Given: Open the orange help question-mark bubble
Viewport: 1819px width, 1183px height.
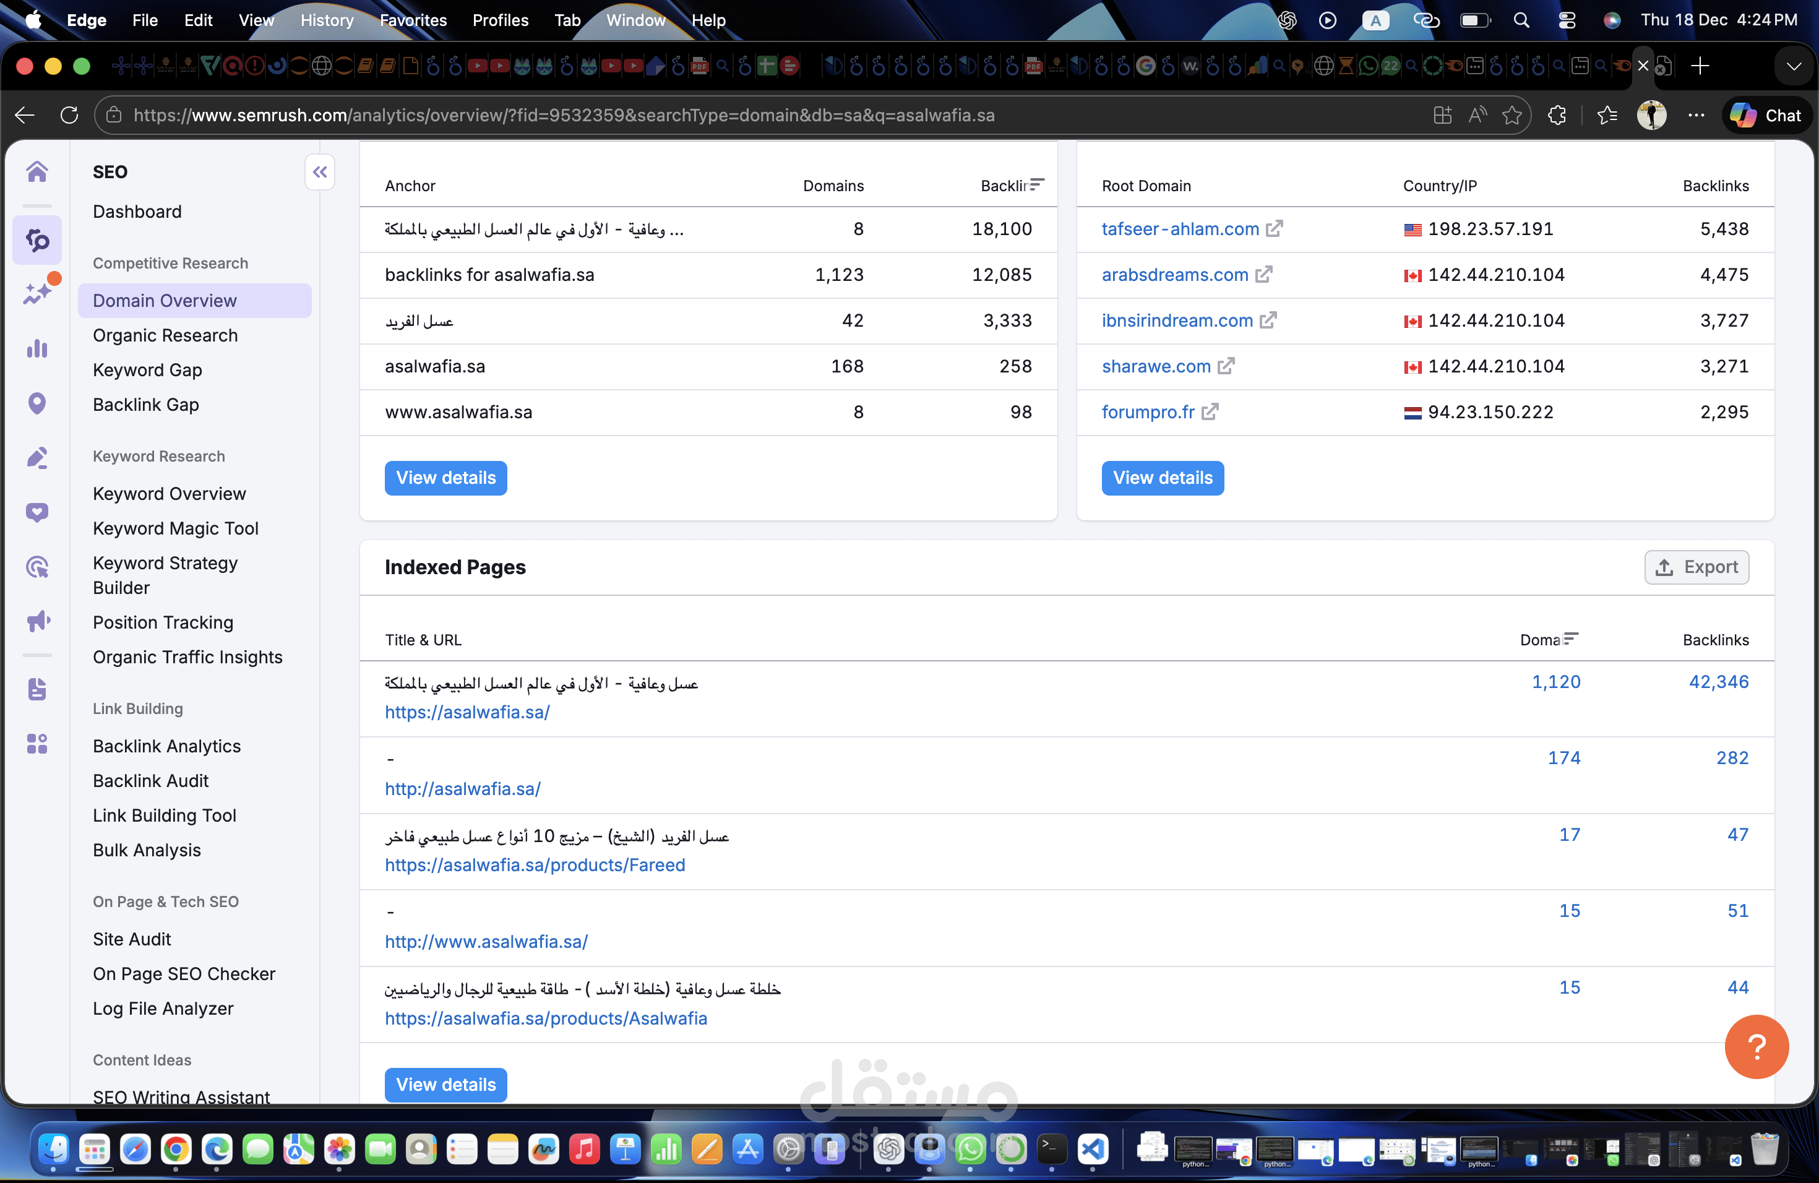Looking at the screenshot, I should [x=1755, y=1046].
